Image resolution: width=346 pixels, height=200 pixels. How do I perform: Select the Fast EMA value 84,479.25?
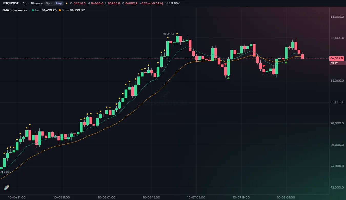point(49,10)
